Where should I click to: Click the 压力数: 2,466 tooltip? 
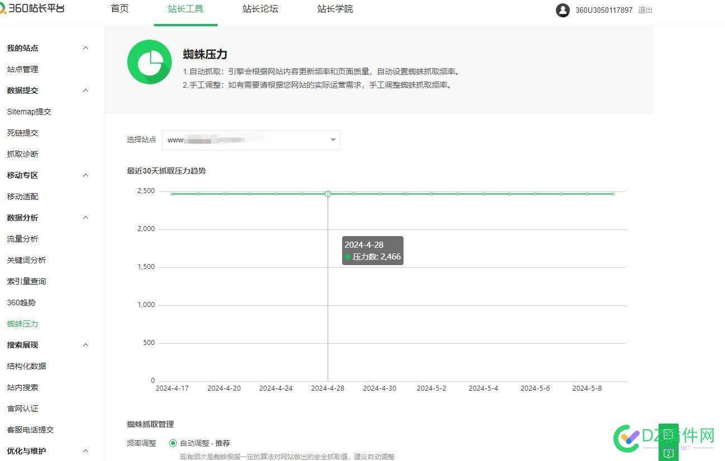[x=372, y=251]
